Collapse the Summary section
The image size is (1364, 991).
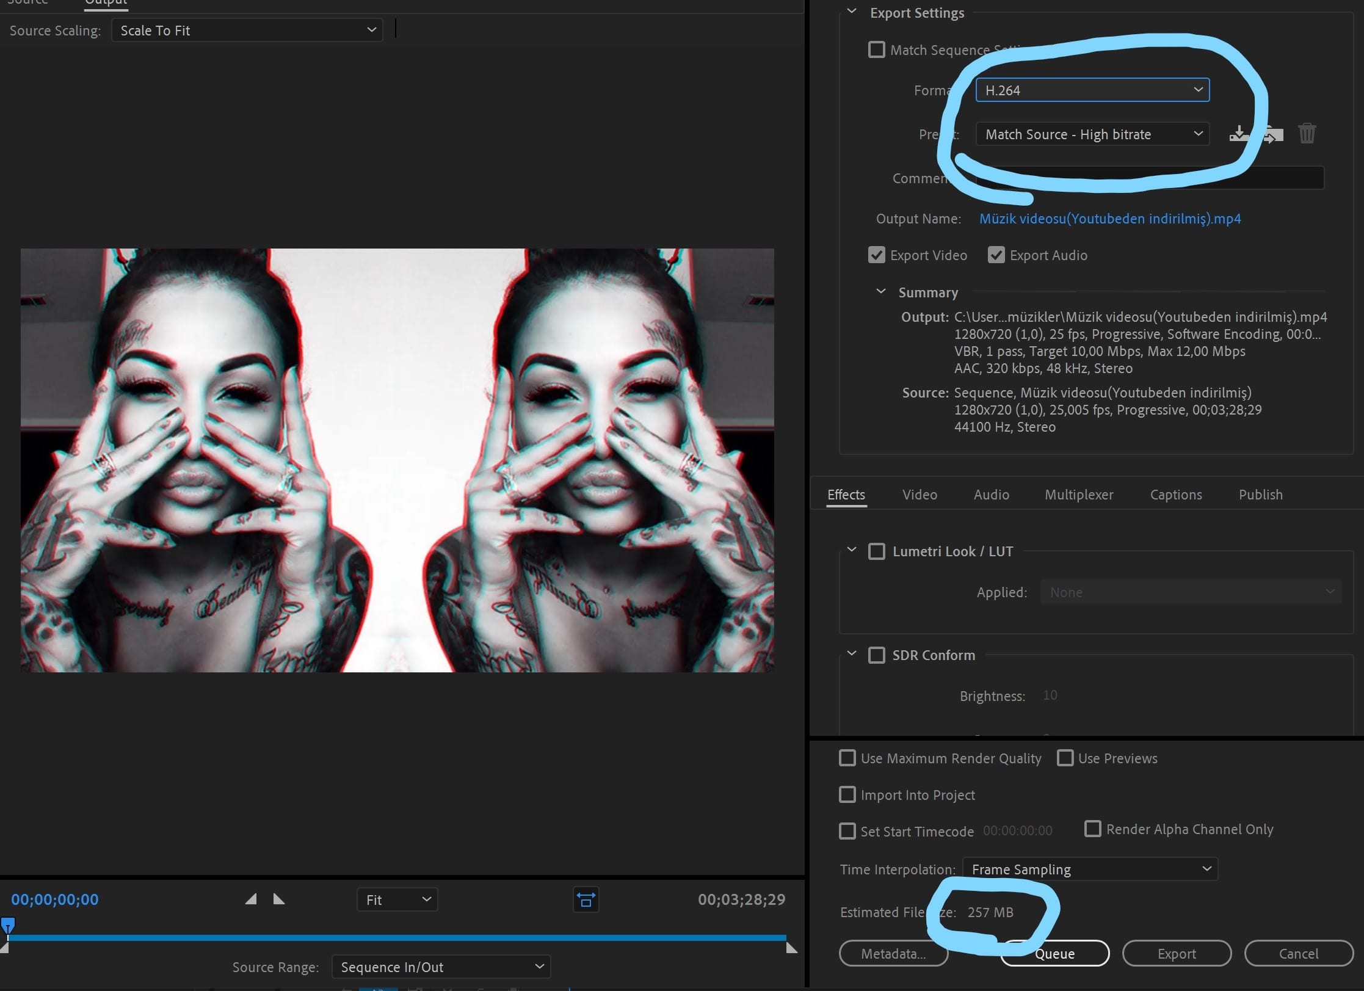pos(880,292)
